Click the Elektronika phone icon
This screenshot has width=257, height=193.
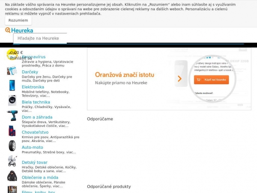(12, 85)
